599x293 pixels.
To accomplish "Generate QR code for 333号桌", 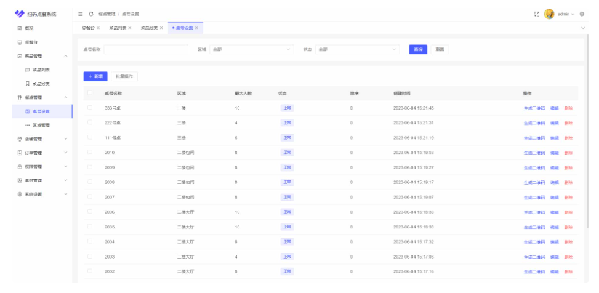I will 534,108.
